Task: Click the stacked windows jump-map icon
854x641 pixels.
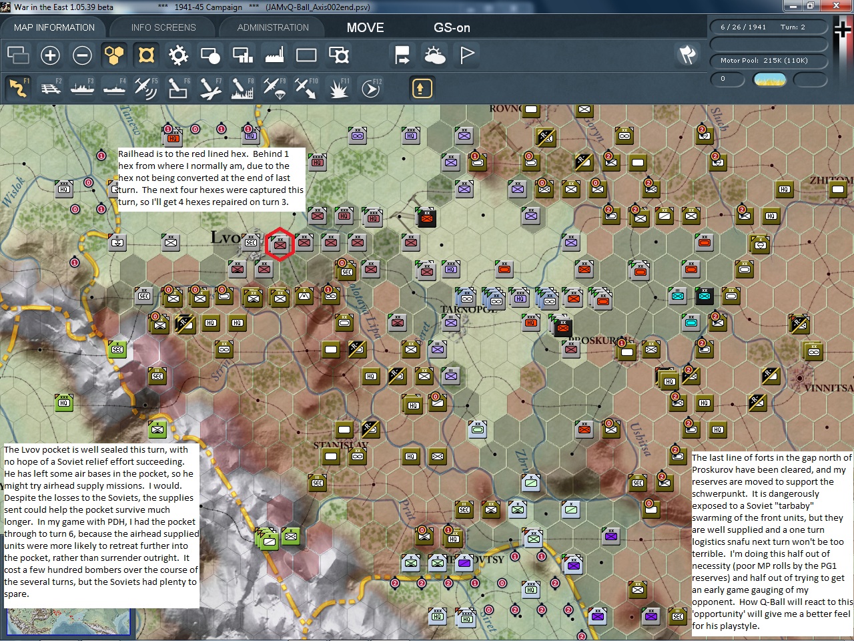Action: (x=18, y=55)
